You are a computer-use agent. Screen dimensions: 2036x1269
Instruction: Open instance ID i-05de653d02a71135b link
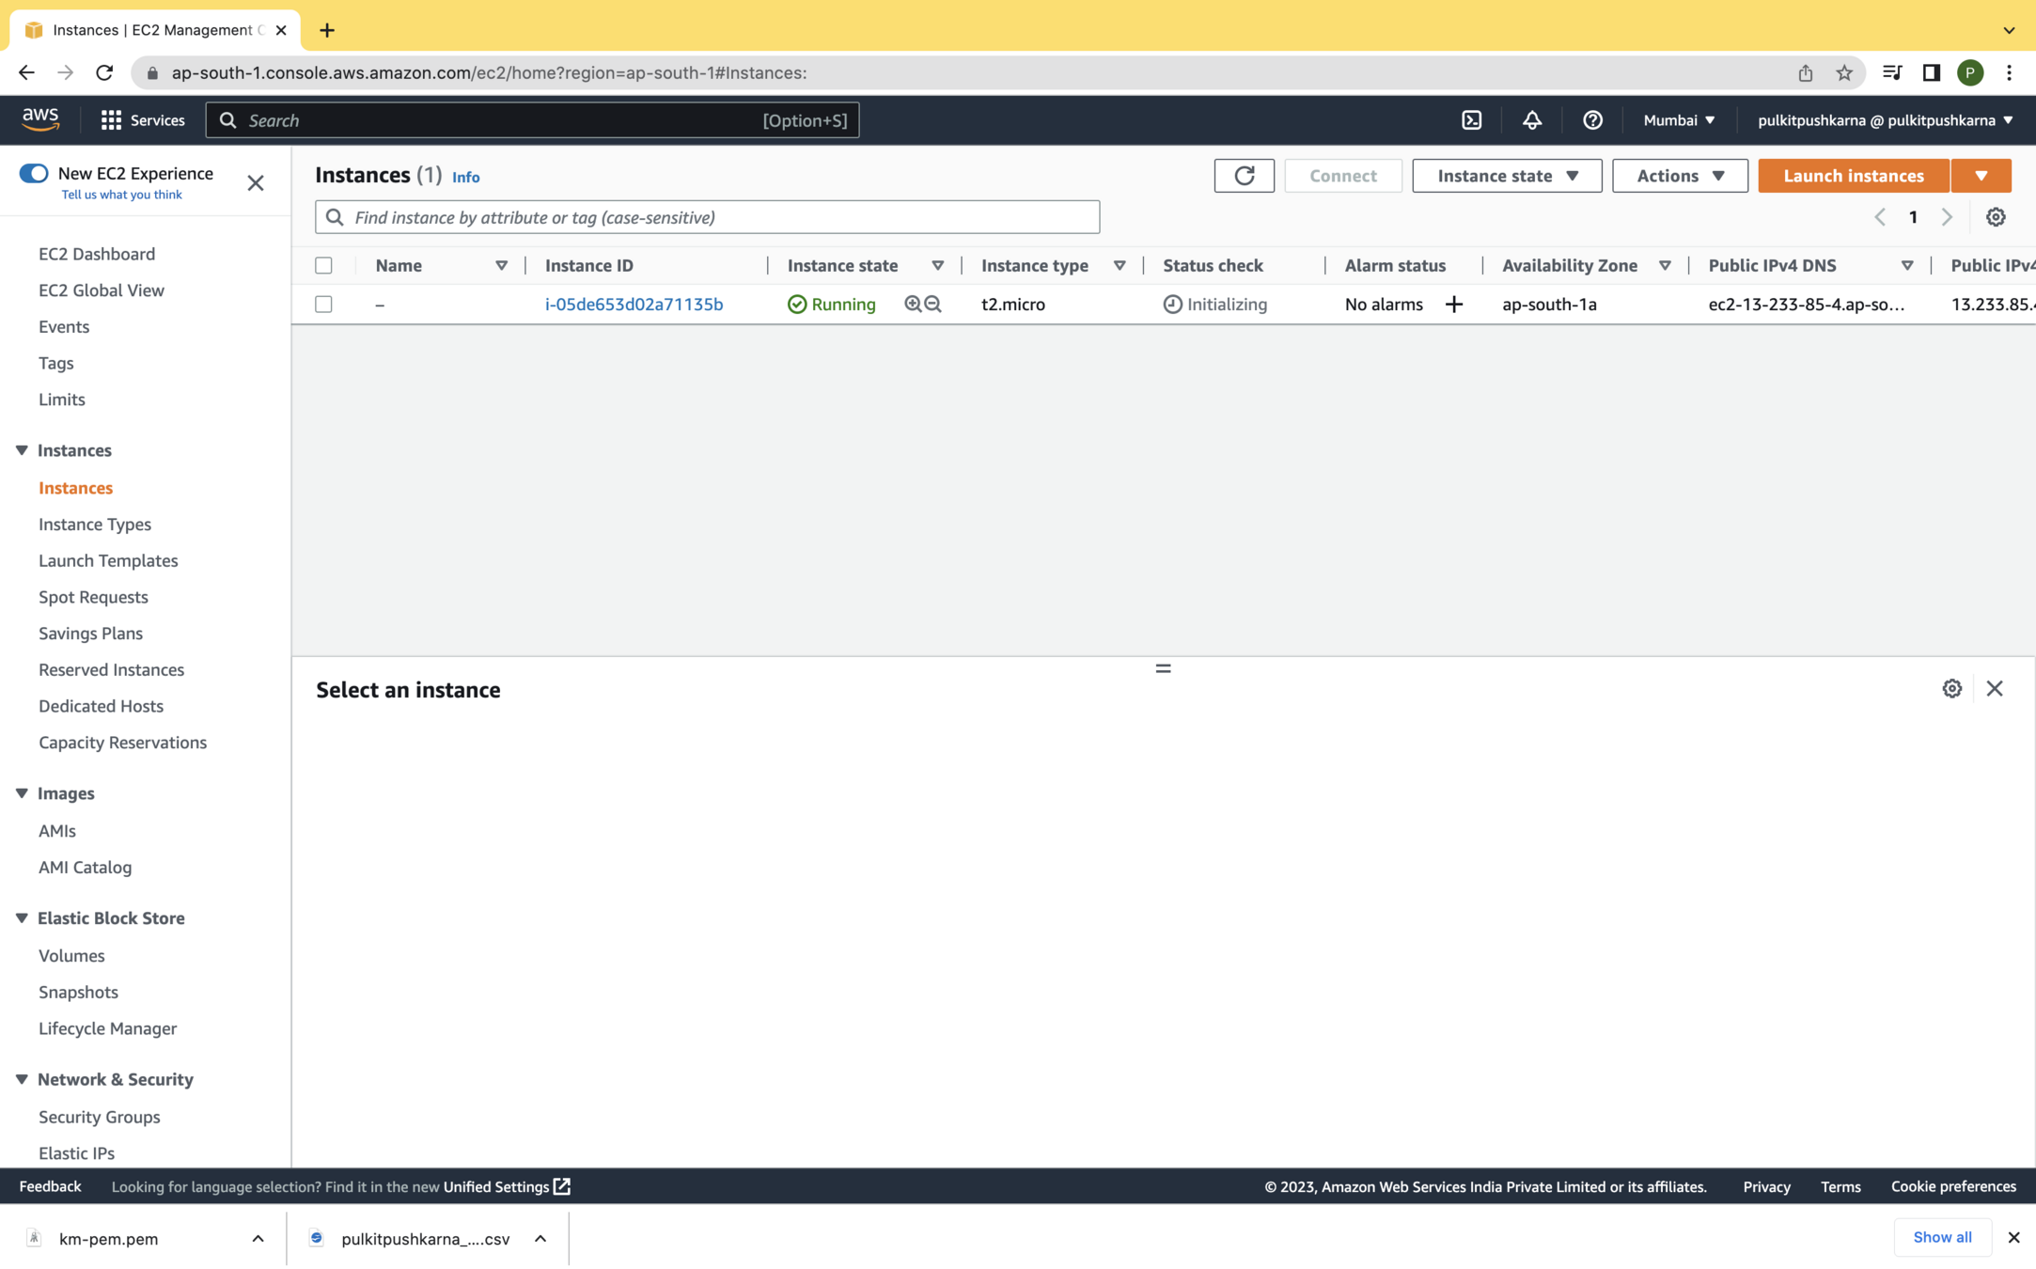tap(634, 305)
